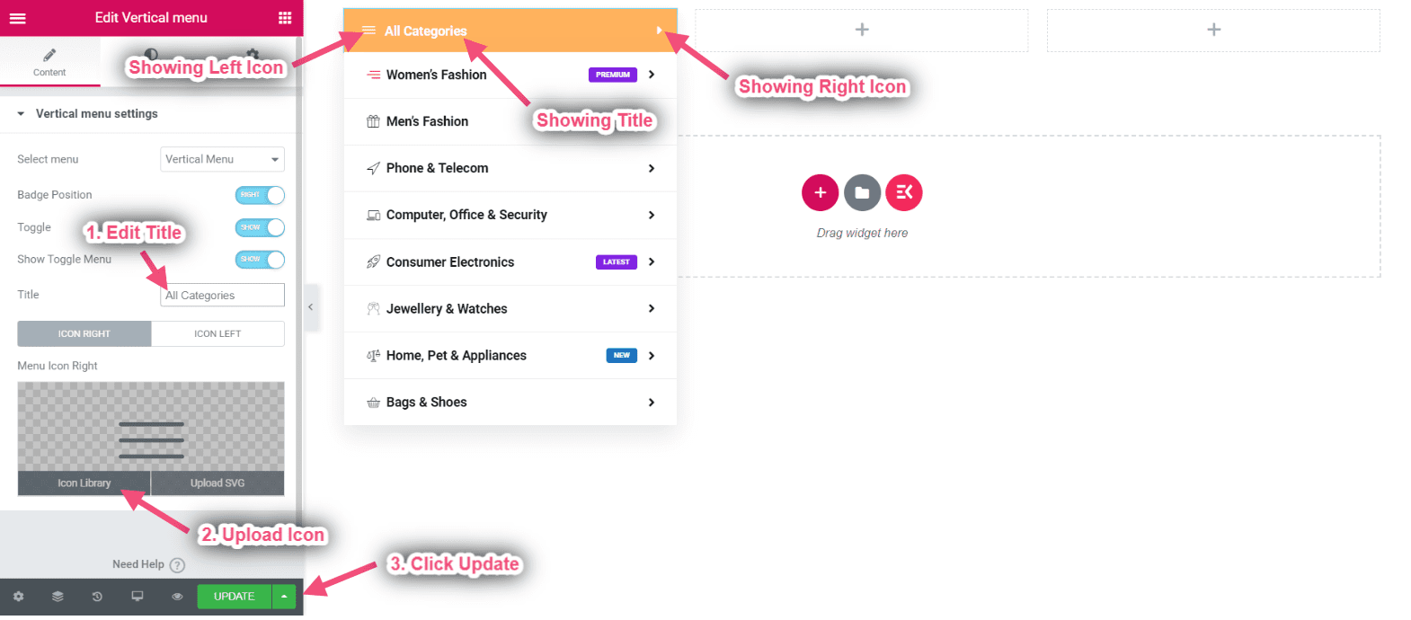Toggle the Badge Position switch
This screenshot has height=620, width=1411.
(x=260, y=195)
